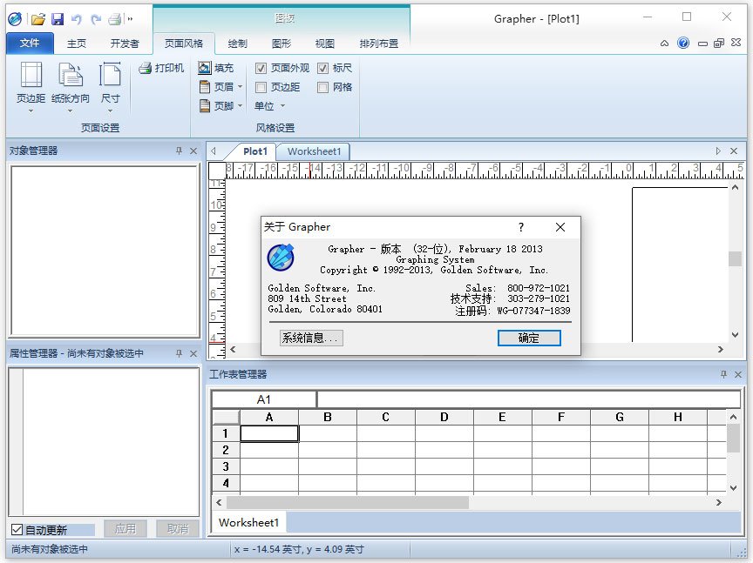Open the 页边距 margins large icon
Viewport: 753px width, 563px height.
(x=31, y=75)
